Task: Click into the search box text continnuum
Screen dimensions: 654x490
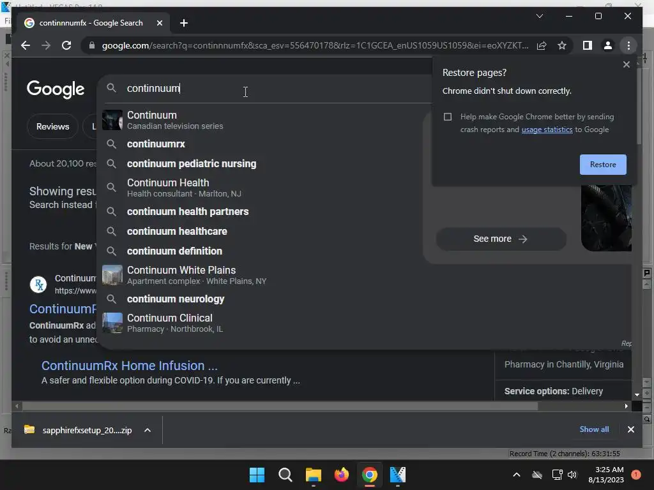Action: [x=153, y=88]
